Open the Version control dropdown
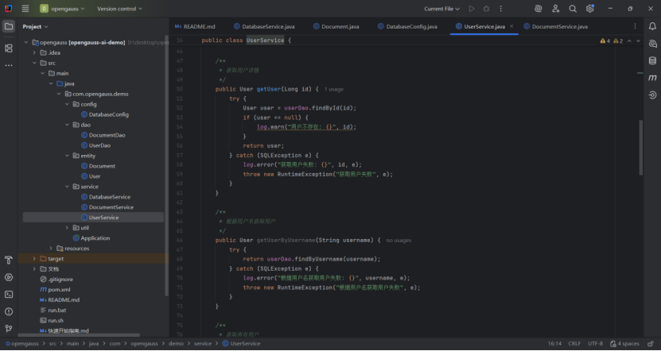Viewport: 661px width, 351px height. click(120, 9)
